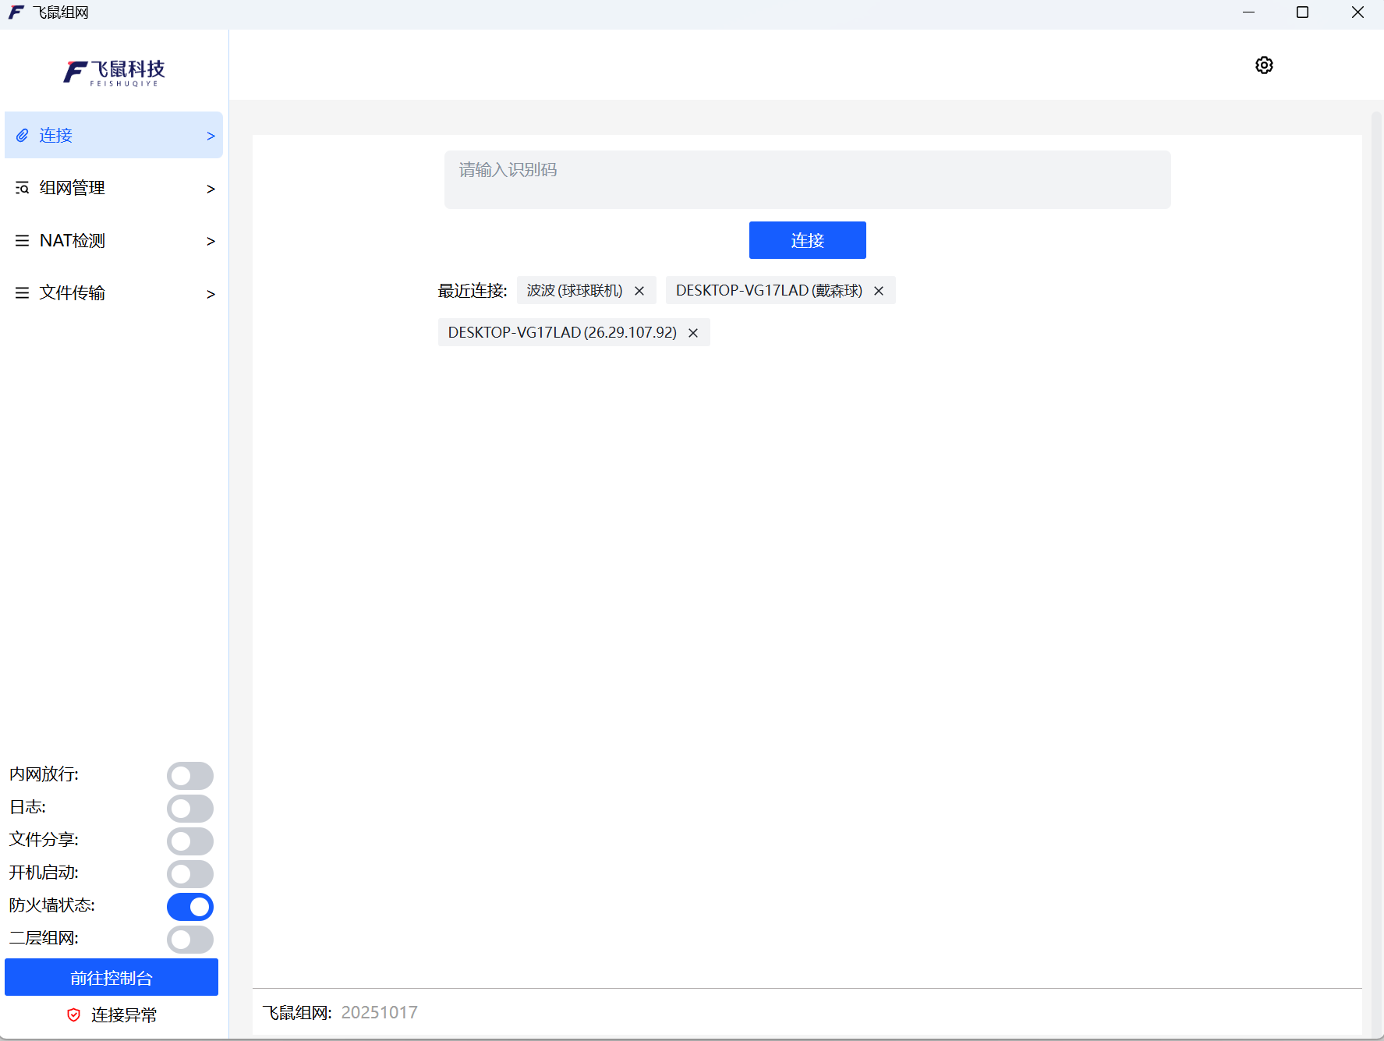The width and height of the screenshot is (1384, 1041).
Task: Expand the 文件传输 chevron arrow
Action: 211,294
